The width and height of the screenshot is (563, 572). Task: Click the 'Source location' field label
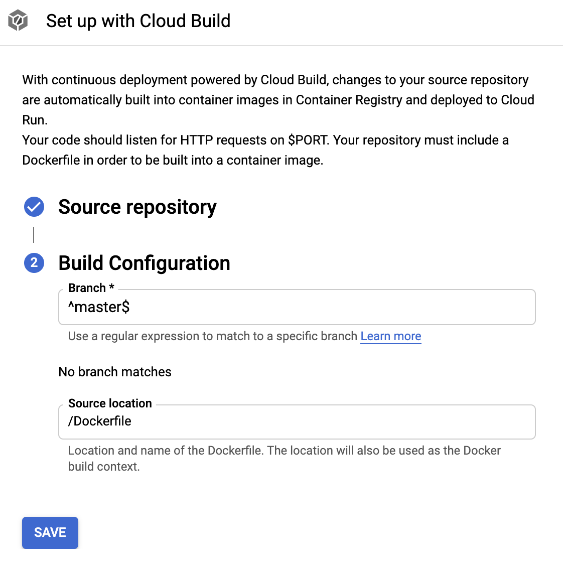click(x=110, y=403)
